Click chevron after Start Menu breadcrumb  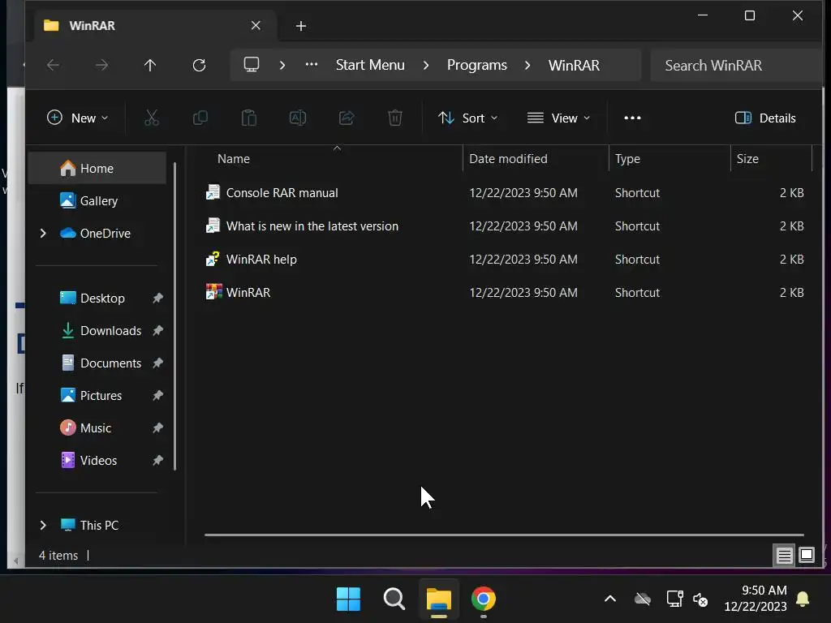click(426, 65)
